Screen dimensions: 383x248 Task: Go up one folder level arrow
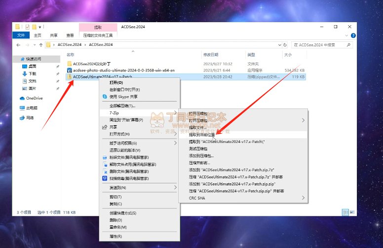(x=41, y=45)
